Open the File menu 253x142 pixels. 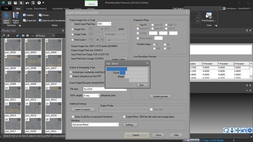pyautogui.click(x=6, y=9)
